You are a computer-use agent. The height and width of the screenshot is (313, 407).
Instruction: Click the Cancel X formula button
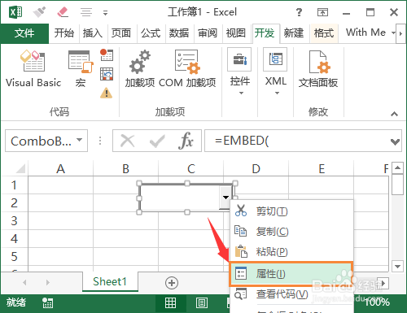point(127,141)
